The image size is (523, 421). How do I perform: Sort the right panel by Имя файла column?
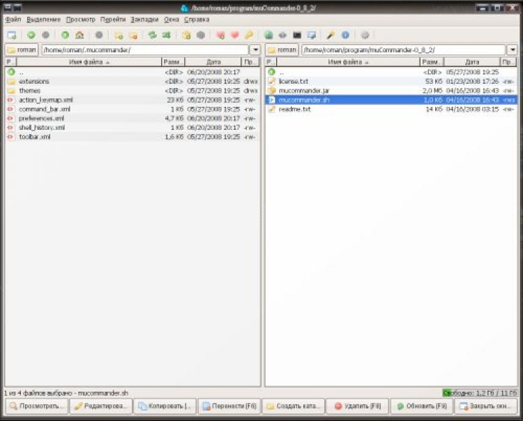click(348, 62)
